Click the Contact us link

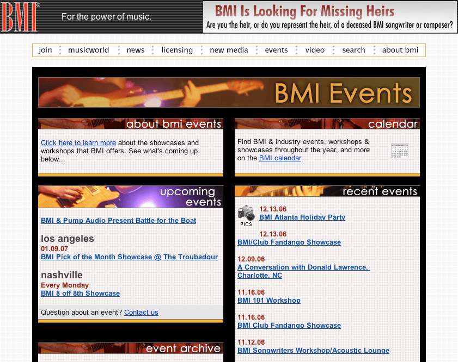(141, 313)
